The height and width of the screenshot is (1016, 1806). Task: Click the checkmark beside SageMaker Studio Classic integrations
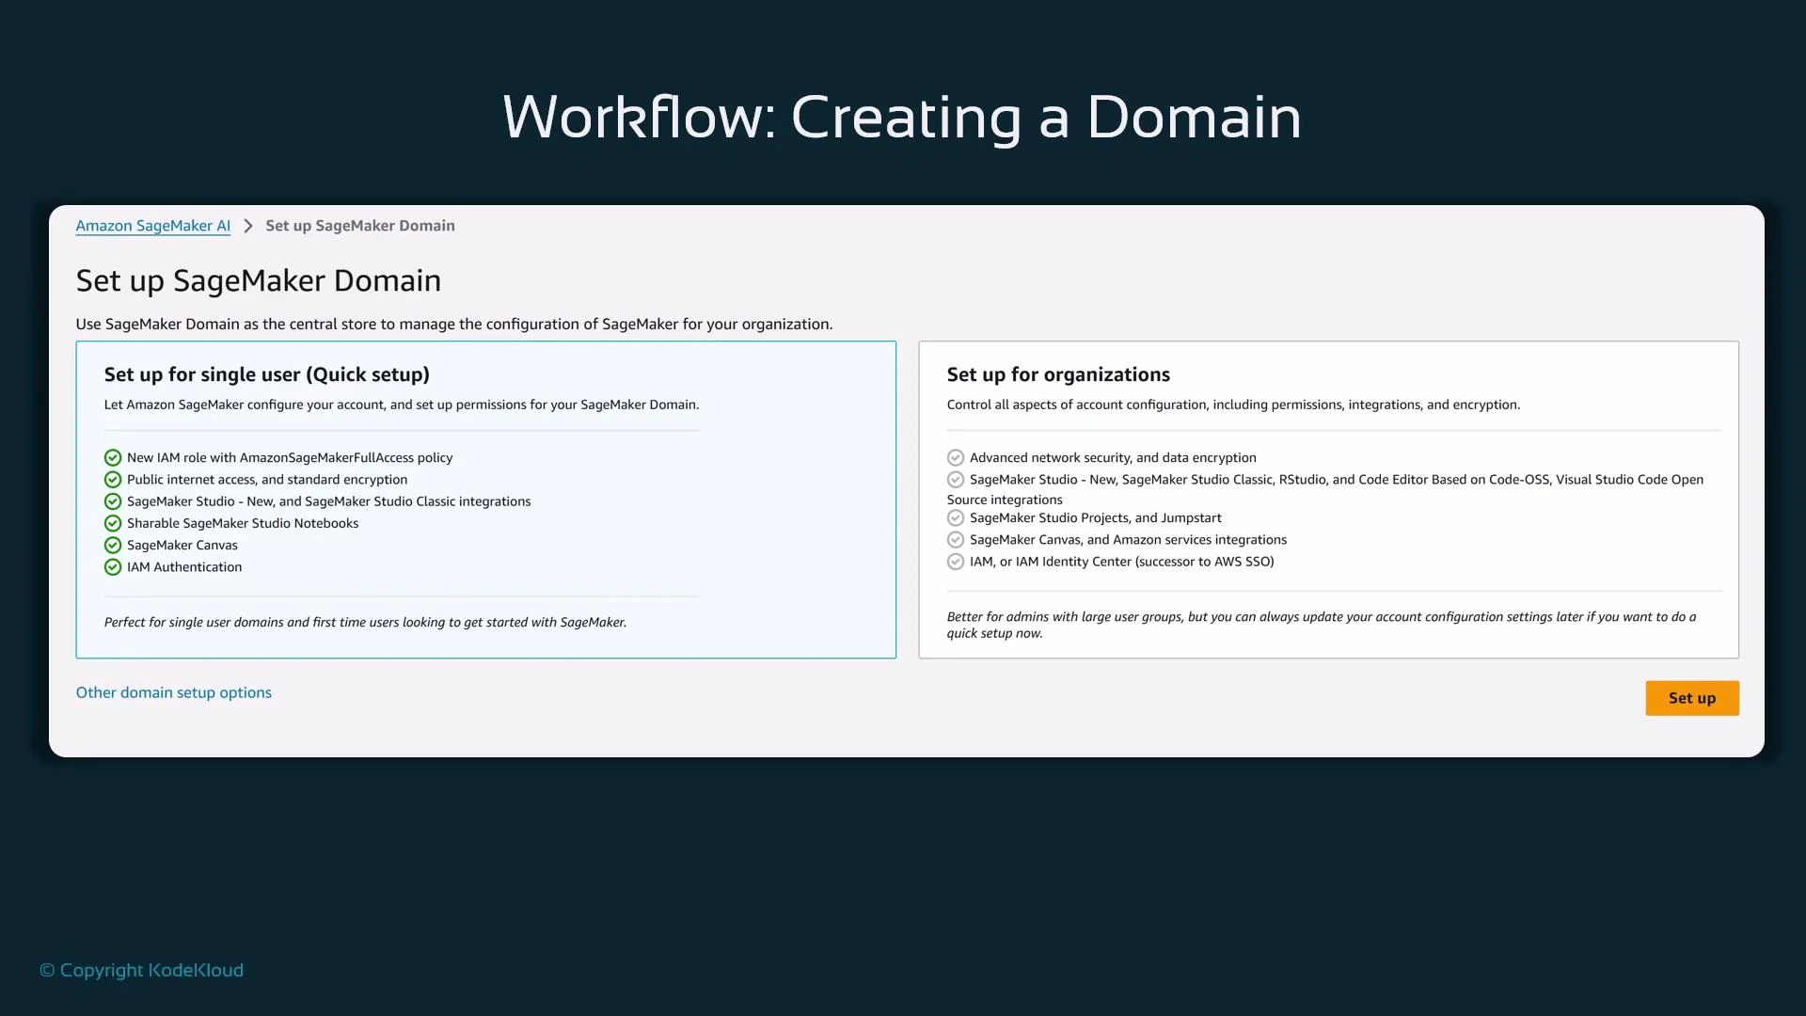(x=112, y=501)
